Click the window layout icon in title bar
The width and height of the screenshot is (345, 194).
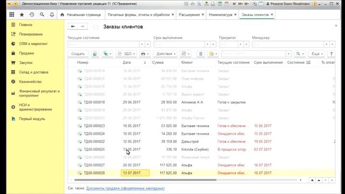pyautogui.click(x=261, y=4)
